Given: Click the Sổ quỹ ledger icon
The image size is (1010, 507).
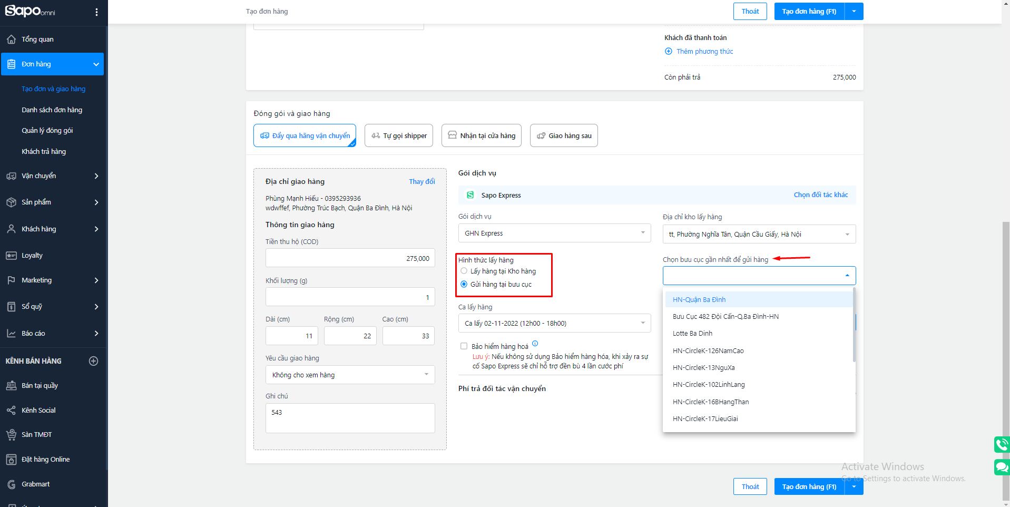Looking at the screenshot, I should (11, 307).
